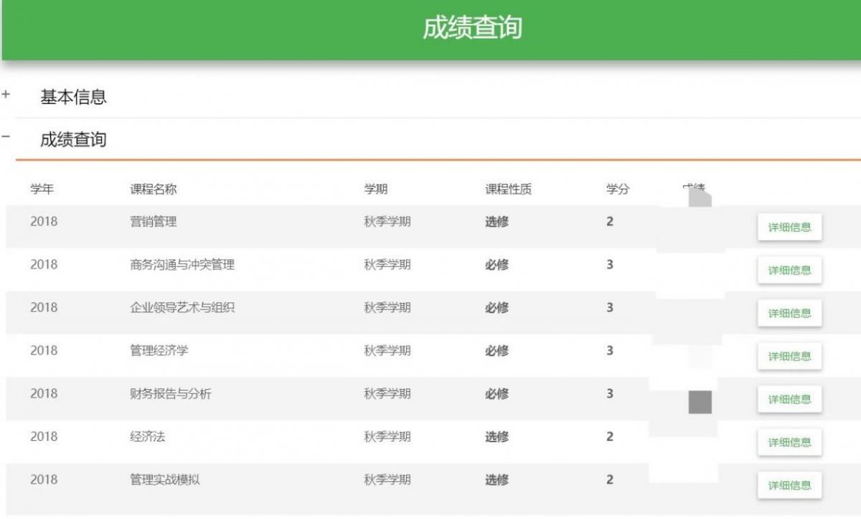The image size is (861, 519).
Task: Show 详细信息 for 企业领导艺术与组织
Action: coord(789,314)
